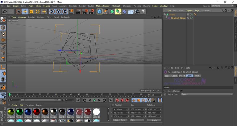Open the viewport Filter menu
Image resolution: width=237 pixels, height=126 pixels.
pyautogui.click(x=49, y=17)
